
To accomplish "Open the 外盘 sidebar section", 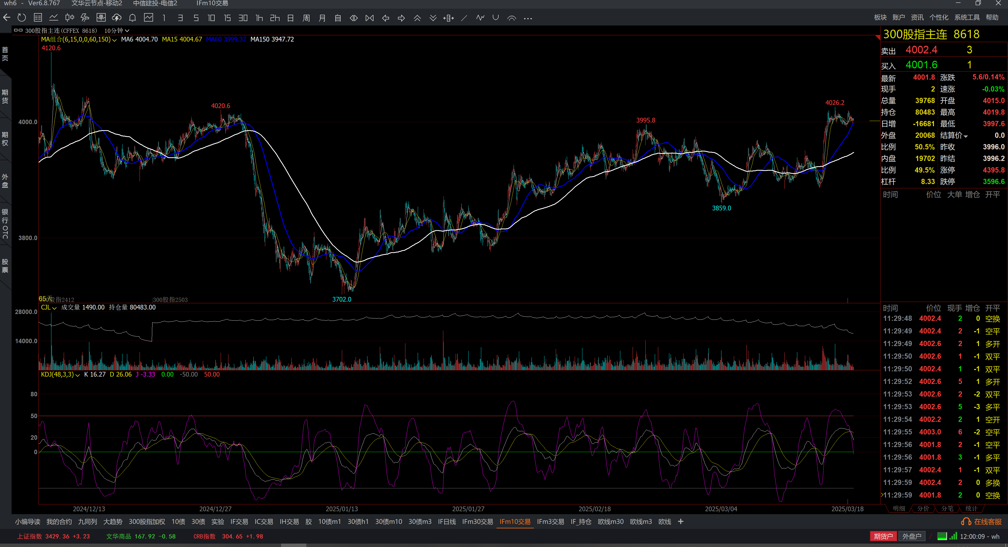I will pyautogui.click(x=5, y=180).
